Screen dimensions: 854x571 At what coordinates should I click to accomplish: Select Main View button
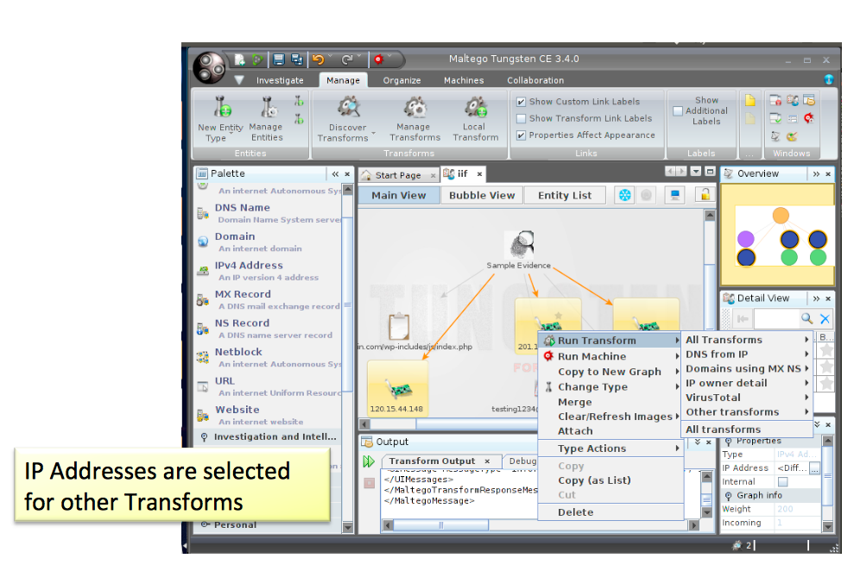[x=399, y=195]
